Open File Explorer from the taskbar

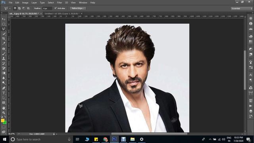pyautogui.click(x=133, y=139)
